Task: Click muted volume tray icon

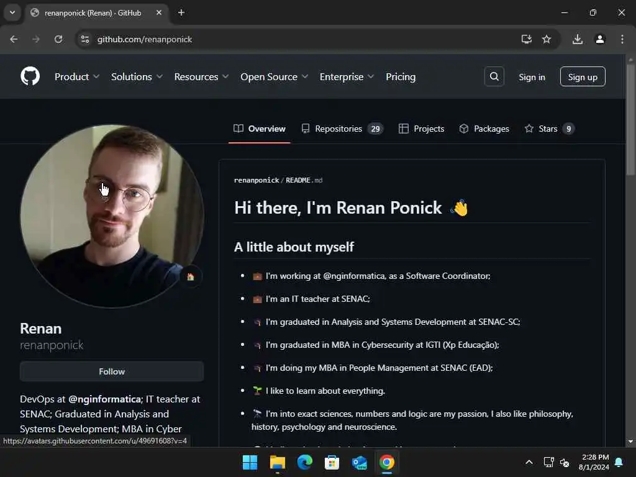Action: click(565, 462)
